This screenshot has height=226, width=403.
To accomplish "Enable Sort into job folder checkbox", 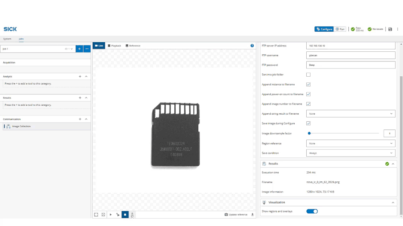I will 309,74.
